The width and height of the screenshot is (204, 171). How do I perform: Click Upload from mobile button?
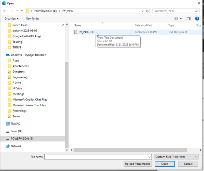(137, 164)
